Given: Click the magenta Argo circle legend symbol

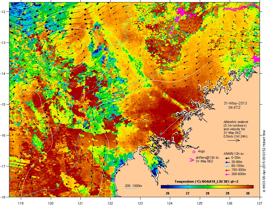Looking at the screenshot, I should click(x=194, y=152).
